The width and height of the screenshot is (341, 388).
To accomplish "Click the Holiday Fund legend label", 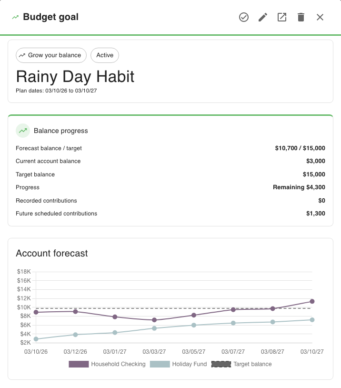I will point(190,364).
